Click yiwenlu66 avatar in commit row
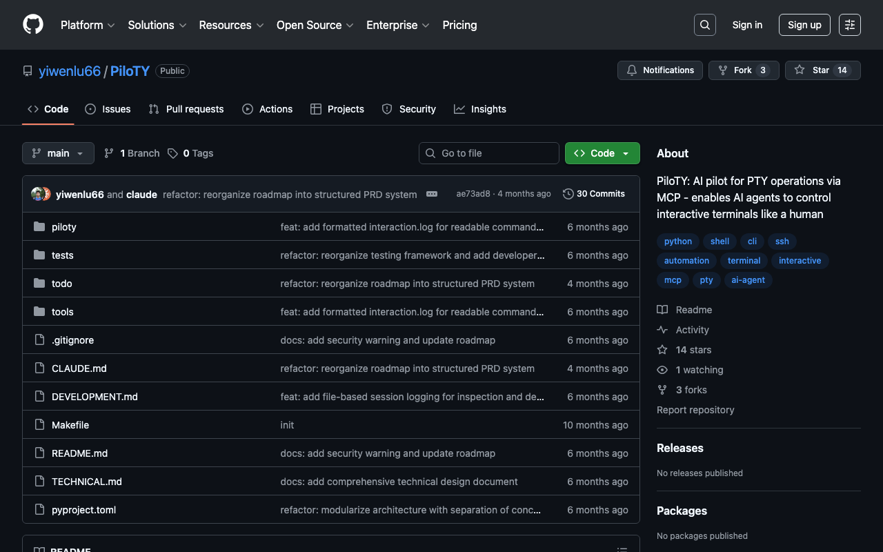The height and width of the screenshot is (552, 883). tap(38, 194)
